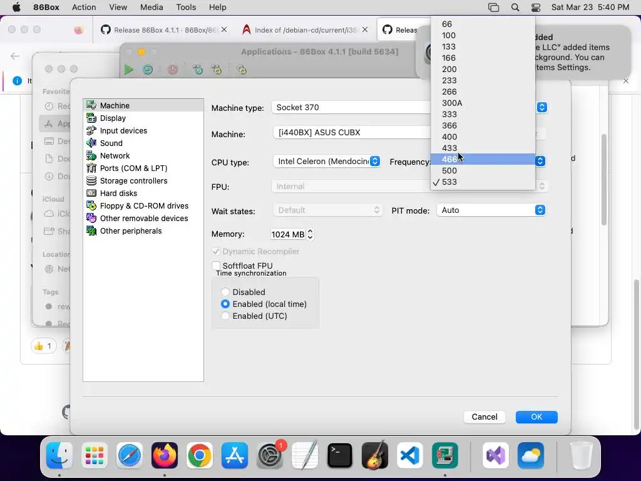Select the Machine settings category
Image resolution: width=641 pixels, height=481 pixels.
coord(143,105)
